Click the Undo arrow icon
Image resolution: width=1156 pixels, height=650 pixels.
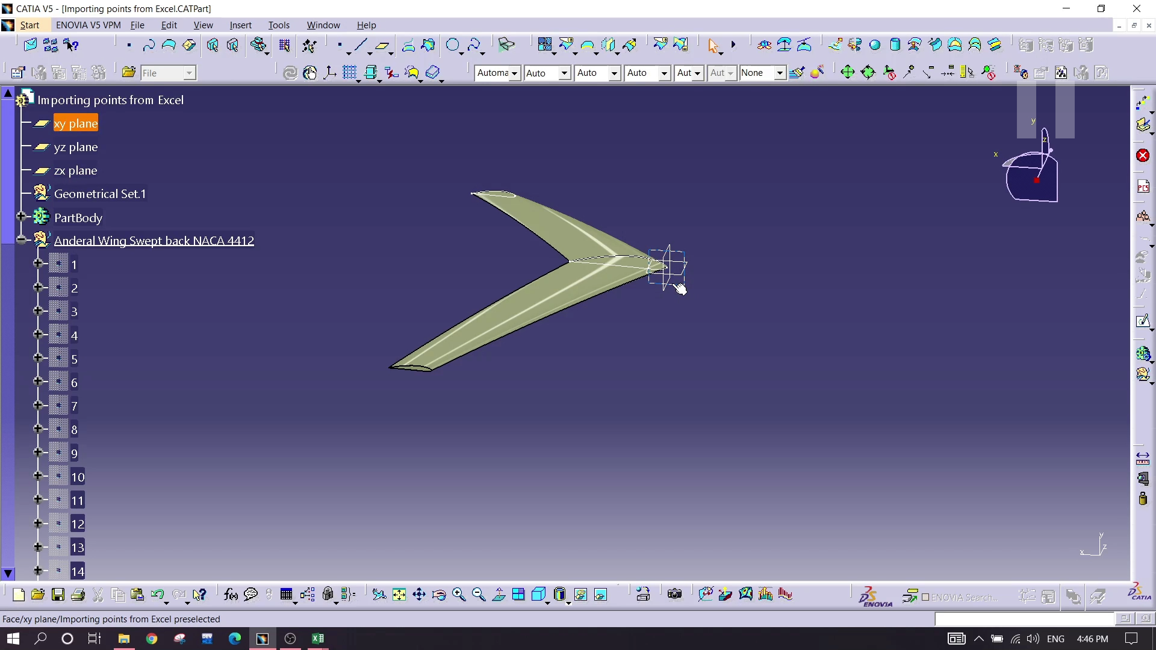pyautogui.click(x=157, y=595)
